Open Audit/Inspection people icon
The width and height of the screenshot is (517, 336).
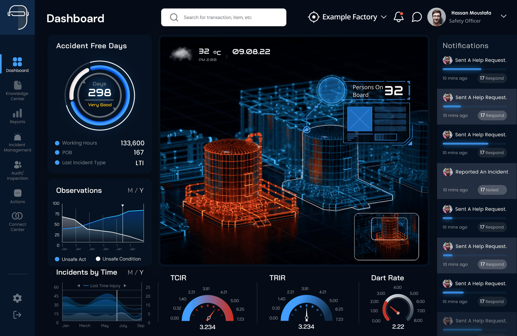pyautogui.click(x=17, y=165)
